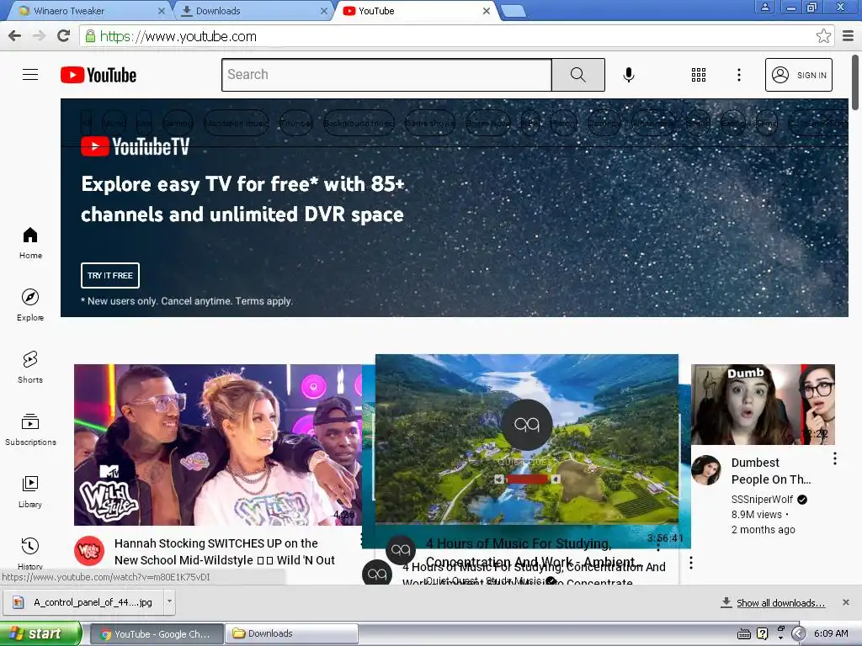Close the Downloads browser tab
862x646 pixels.
(324, 11)
